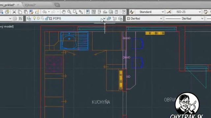The height and width of the screenshot is (118, 211).
Task: Switch to the mi_priklad drawing tab
Action: click(x=7, y=5)
